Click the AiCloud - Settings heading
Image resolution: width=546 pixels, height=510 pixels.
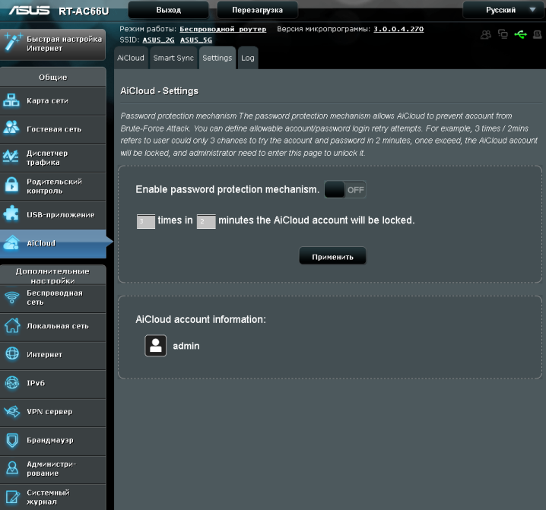[x=159, y=91]
